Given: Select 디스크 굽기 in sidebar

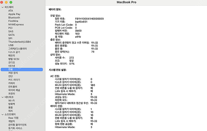Looking at the screenshot, I should (x=14, y=52).
